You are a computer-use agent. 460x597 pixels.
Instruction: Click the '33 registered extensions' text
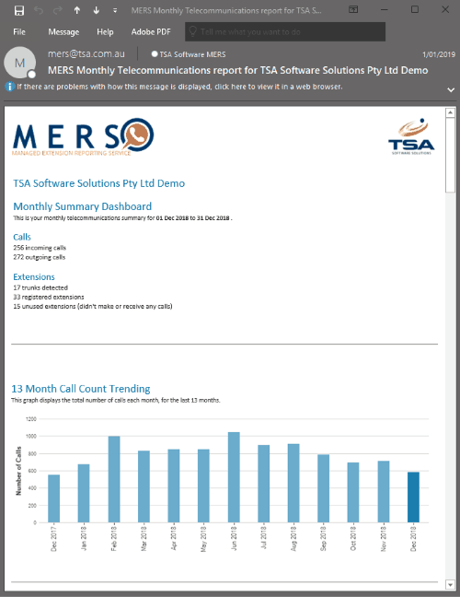click(x=49, y=297)
